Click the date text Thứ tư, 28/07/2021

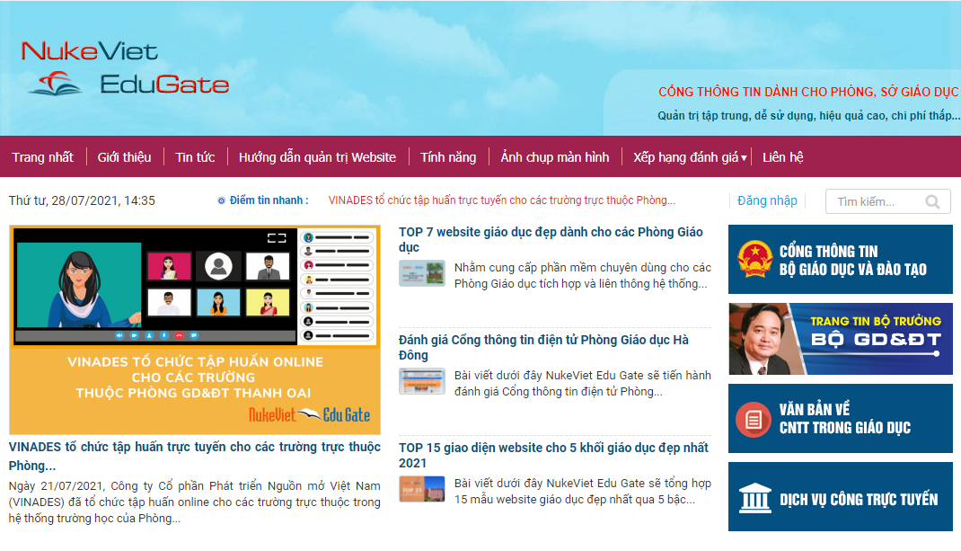point(82,200)
